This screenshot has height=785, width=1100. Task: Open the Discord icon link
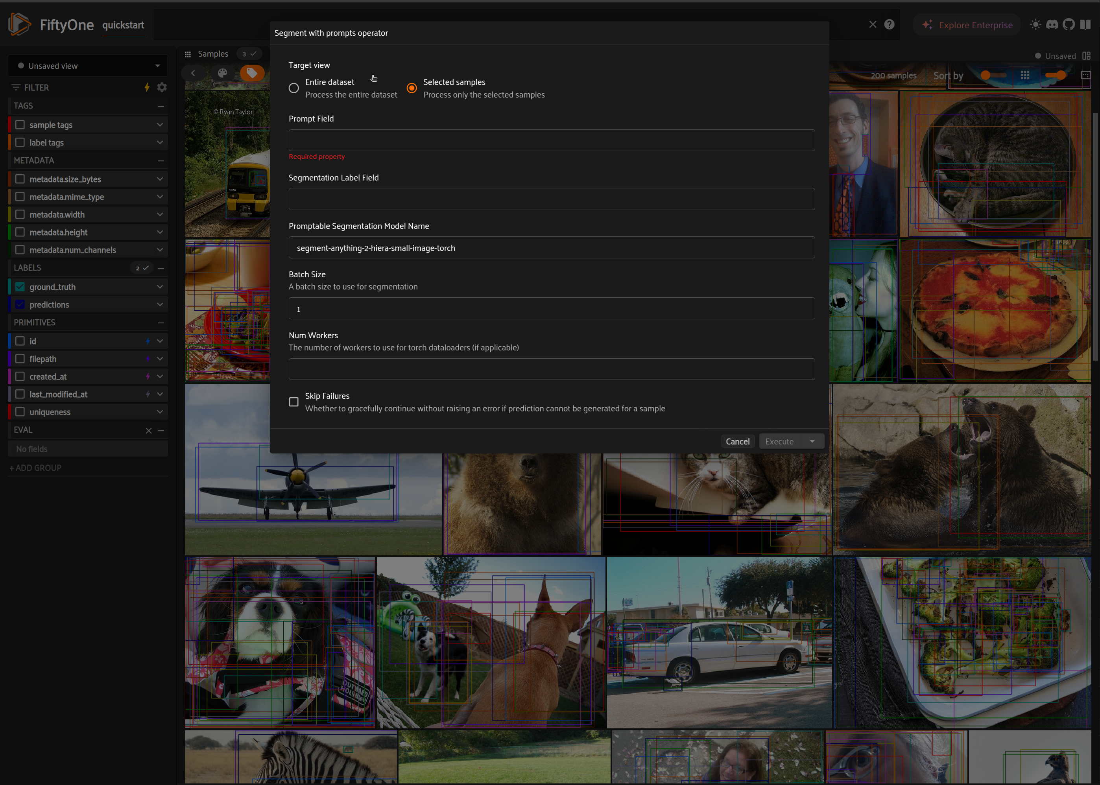(1052, 24)
